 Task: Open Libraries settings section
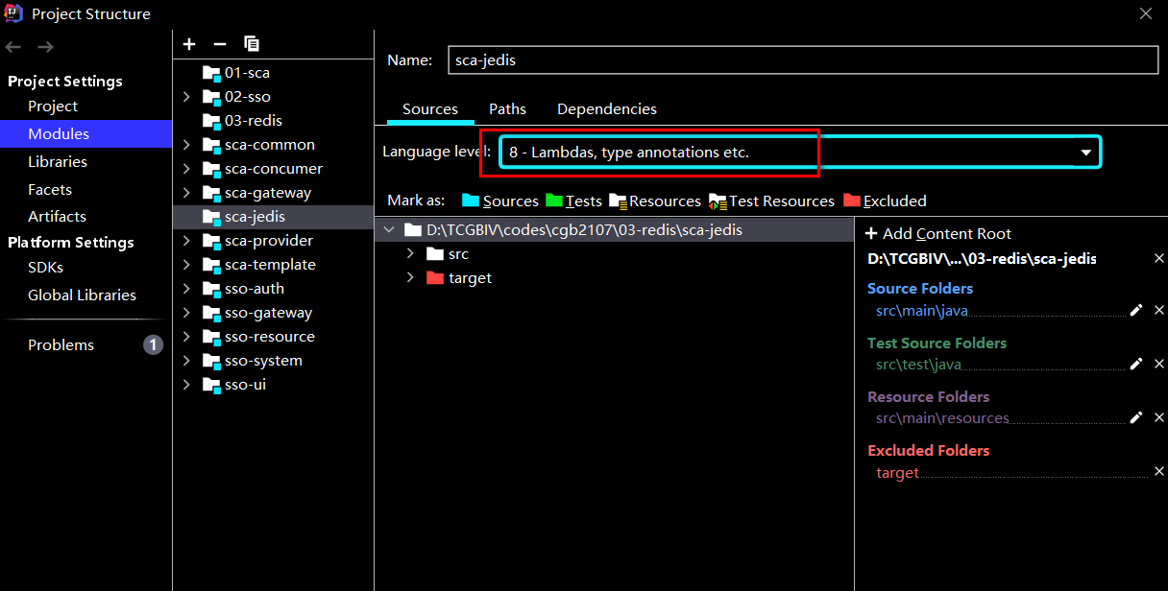coord(58,161)
